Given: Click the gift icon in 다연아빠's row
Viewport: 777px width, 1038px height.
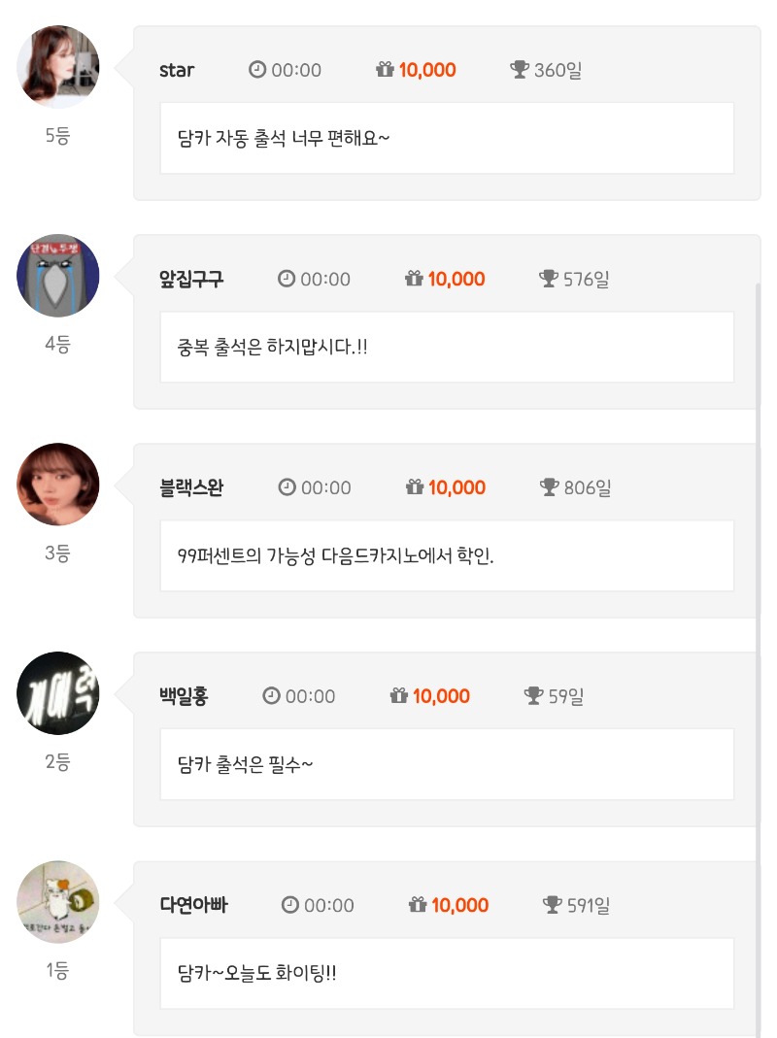Looking at the screenshot, I should point(418,905).
